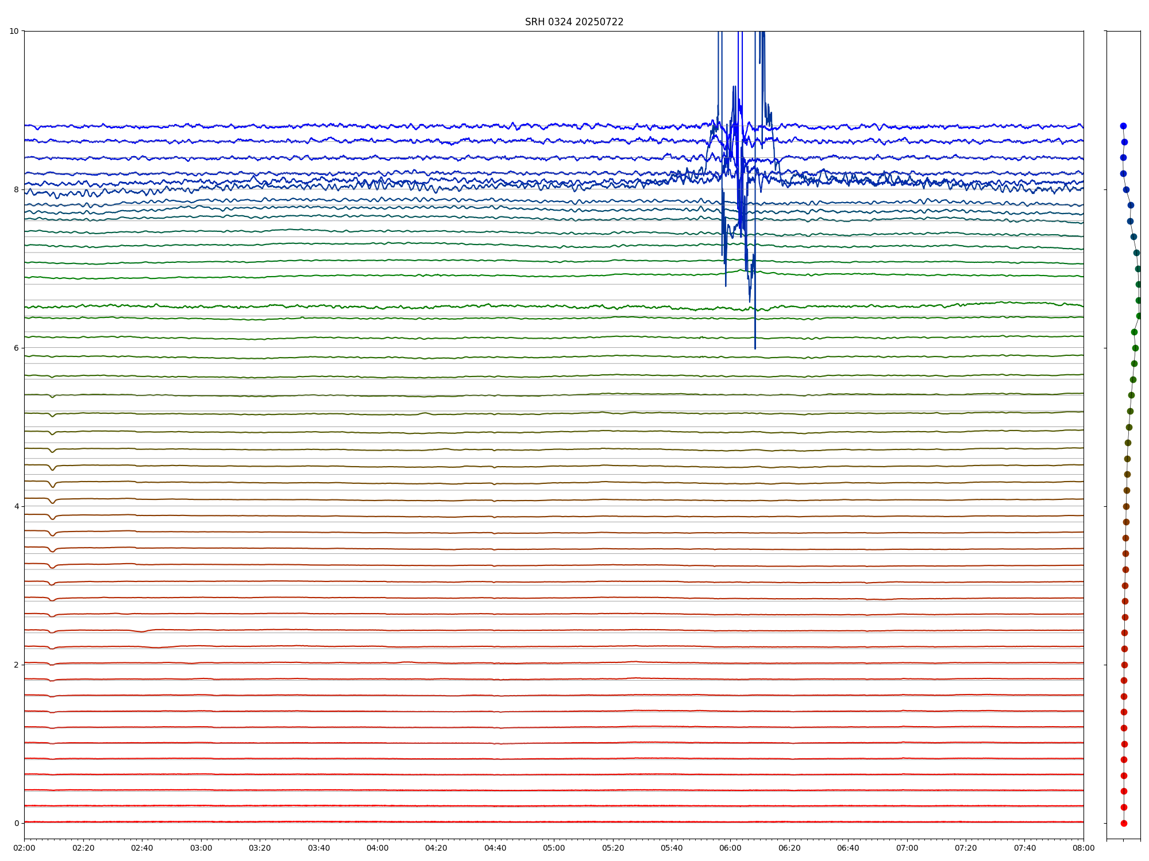The height and width of the screenshot is (861, 1149).
Task: Click the 06:40 time axis label
Action: 848,848
